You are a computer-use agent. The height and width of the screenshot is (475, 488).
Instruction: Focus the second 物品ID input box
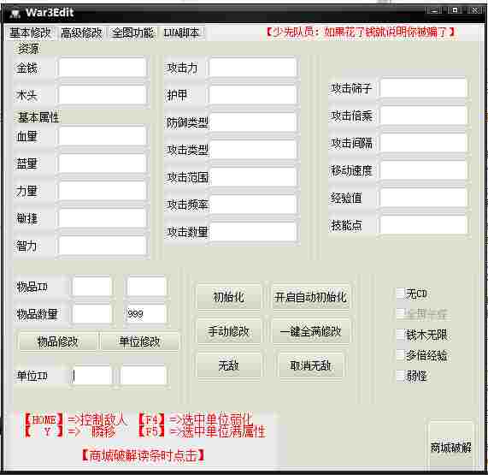pos(146,287)
